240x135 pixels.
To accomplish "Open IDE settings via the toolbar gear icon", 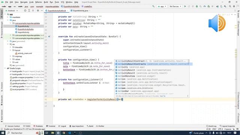I will click(x=234, y=6).
